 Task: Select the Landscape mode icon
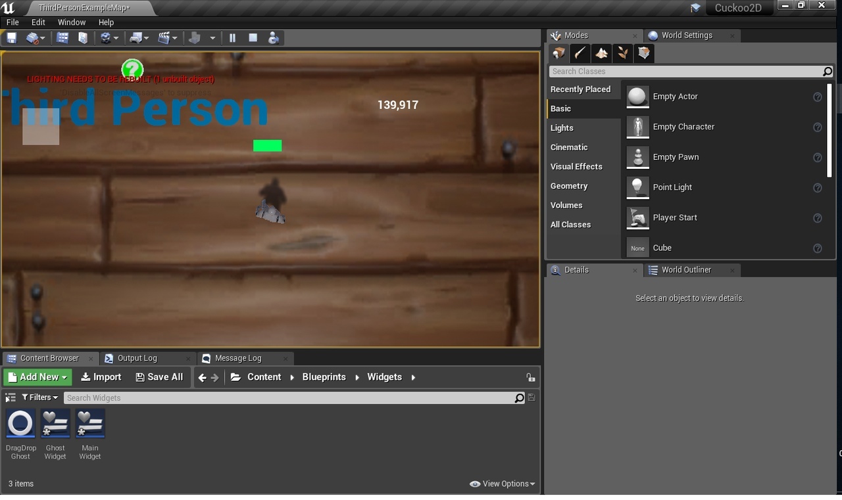pos(601,53)
